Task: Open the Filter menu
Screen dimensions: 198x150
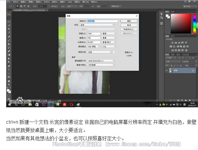Action: click(62, 2)
